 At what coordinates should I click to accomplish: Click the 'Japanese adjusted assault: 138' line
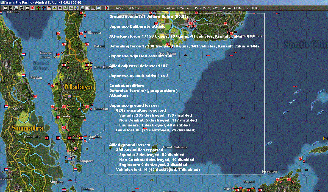pyautogui.click(x=141, y=56)
